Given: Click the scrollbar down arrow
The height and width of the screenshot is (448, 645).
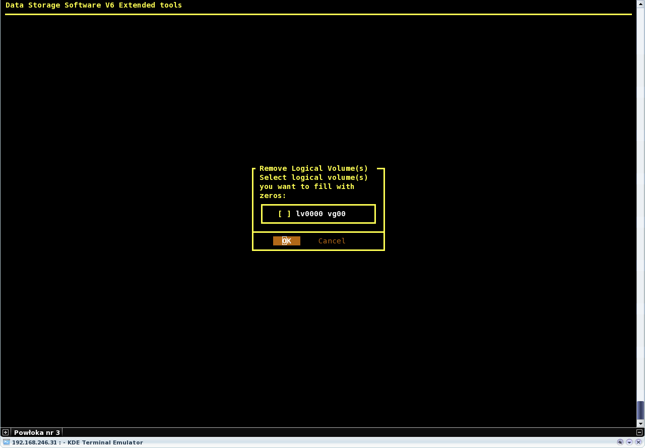Looking at the screenshot, I should coord(640,423).
